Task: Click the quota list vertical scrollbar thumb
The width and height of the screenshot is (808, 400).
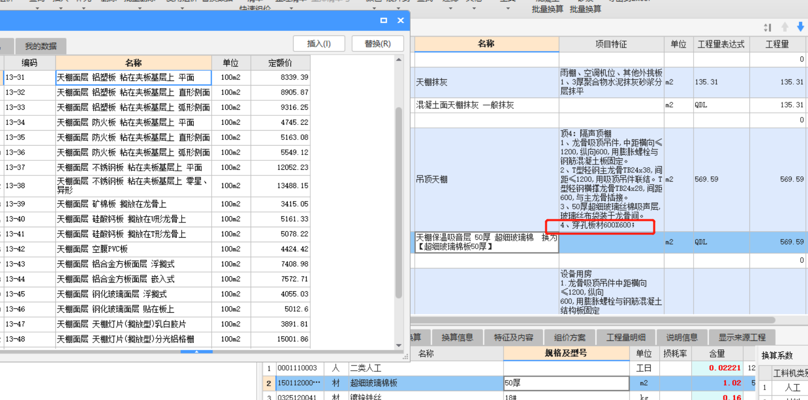Action: tap(399, 203)
